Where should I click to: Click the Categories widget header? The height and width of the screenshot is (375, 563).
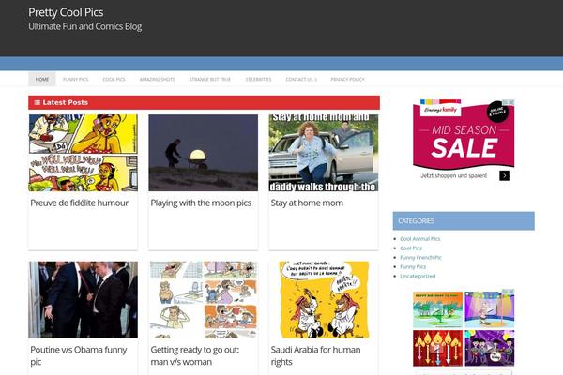[464, 220]
